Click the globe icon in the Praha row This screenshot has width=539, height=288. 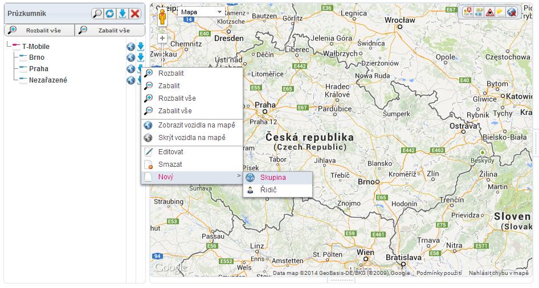tap(130, 69)
